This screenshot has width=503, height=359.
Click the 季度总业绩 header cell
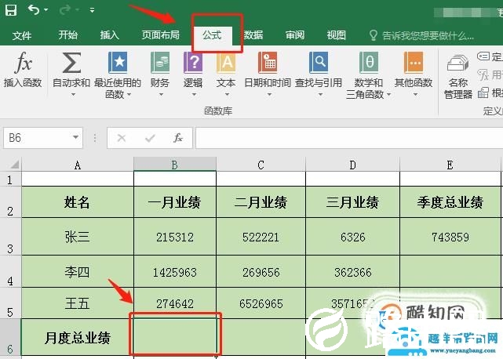click(450, 202)
